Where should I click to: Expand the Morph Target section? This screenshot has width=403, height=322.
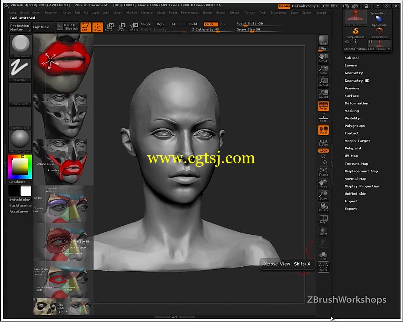pos(357,141)
